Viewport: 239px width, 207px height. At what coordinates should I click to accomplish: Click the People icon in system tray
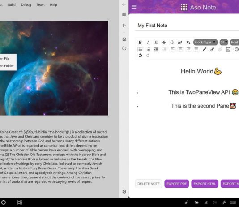coord(187,203)
